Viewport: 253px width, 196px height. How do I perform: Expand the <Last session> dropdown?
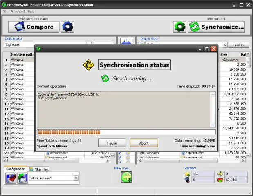click(76, 178)
